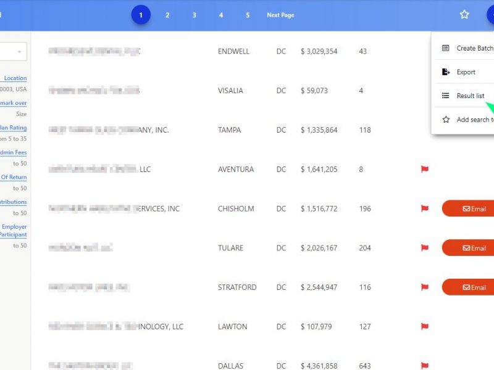Open Result list from the menu
This screenshot has width=494, height=370.
tap(470, 96)
